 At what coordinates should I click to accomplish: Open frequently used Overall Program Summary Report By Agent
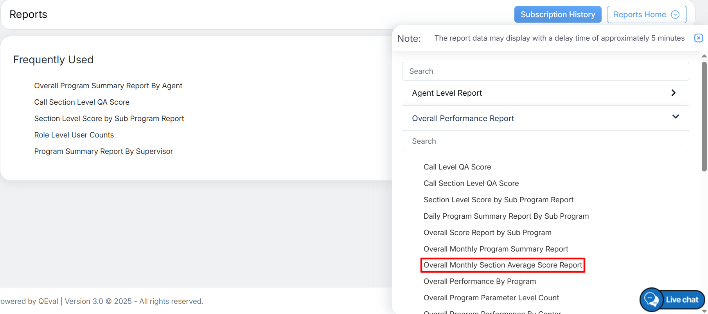(108, 86)
